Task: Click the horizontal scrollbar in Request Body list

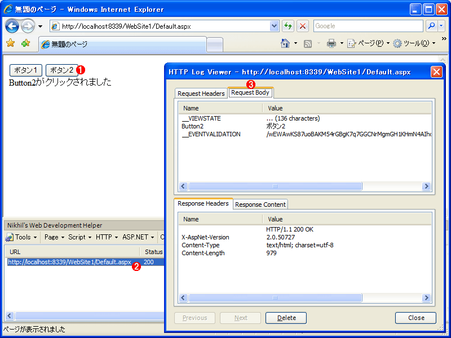Action: pyautogui.click(x=304, y=186)
